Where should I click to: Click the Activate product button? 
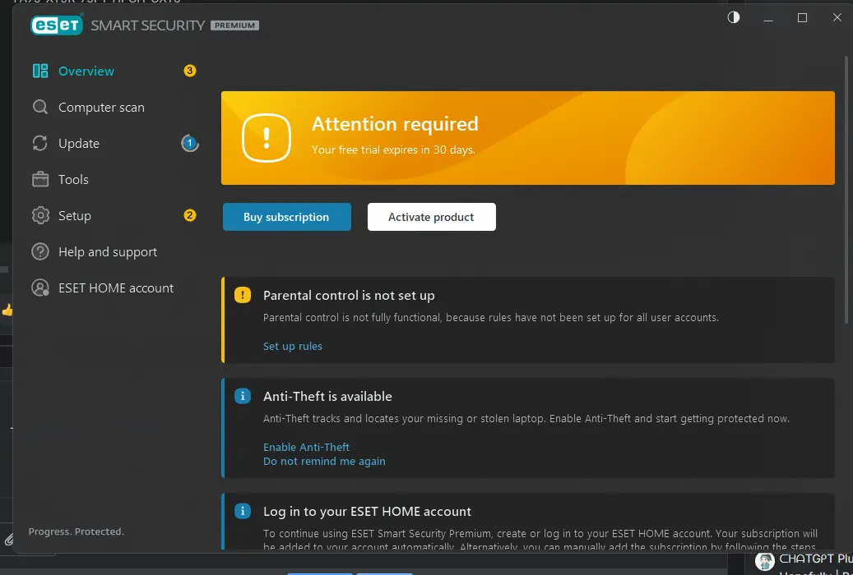pyautogui.click(x=431, y=217)
